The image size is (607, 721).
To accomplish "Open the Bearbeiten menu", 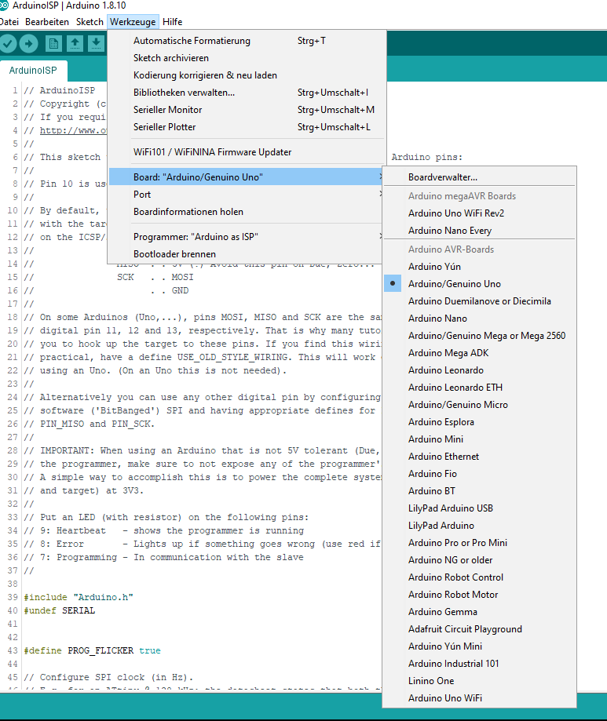I will pos(47,22).
